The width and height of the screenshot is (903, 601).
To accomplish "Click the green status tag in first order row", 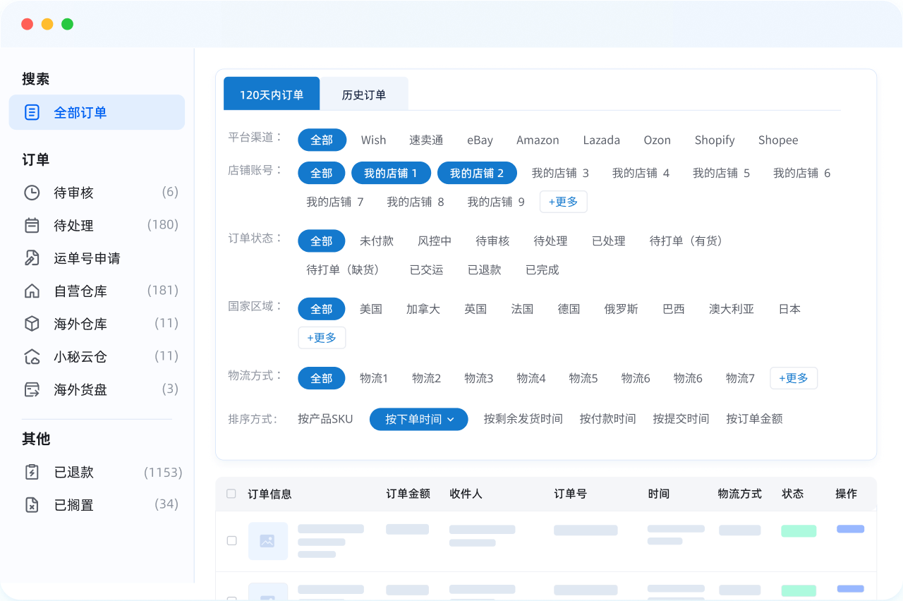I will (799, 531).
